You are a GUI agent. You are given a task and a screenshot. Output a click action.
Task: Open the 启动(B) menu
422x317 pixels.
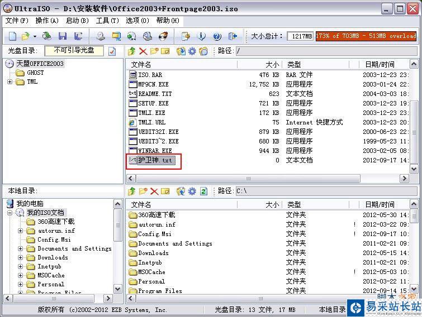(x=77, y=21)
